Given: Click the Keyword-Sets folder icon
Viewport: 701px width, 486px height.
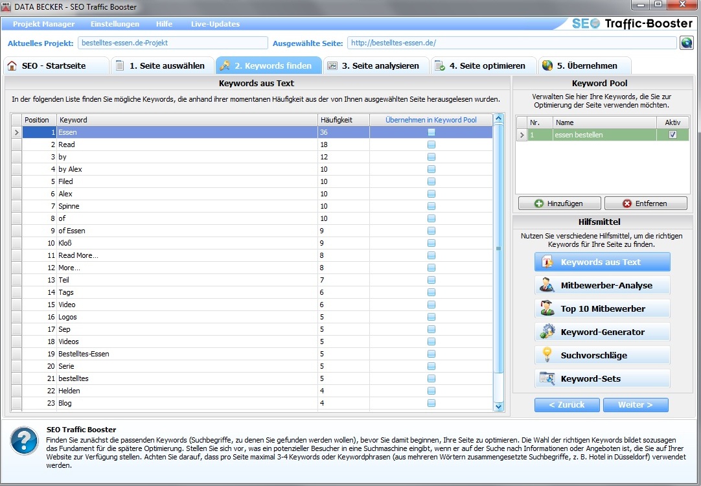Looking at the screenshot, I should click(547, 378).
